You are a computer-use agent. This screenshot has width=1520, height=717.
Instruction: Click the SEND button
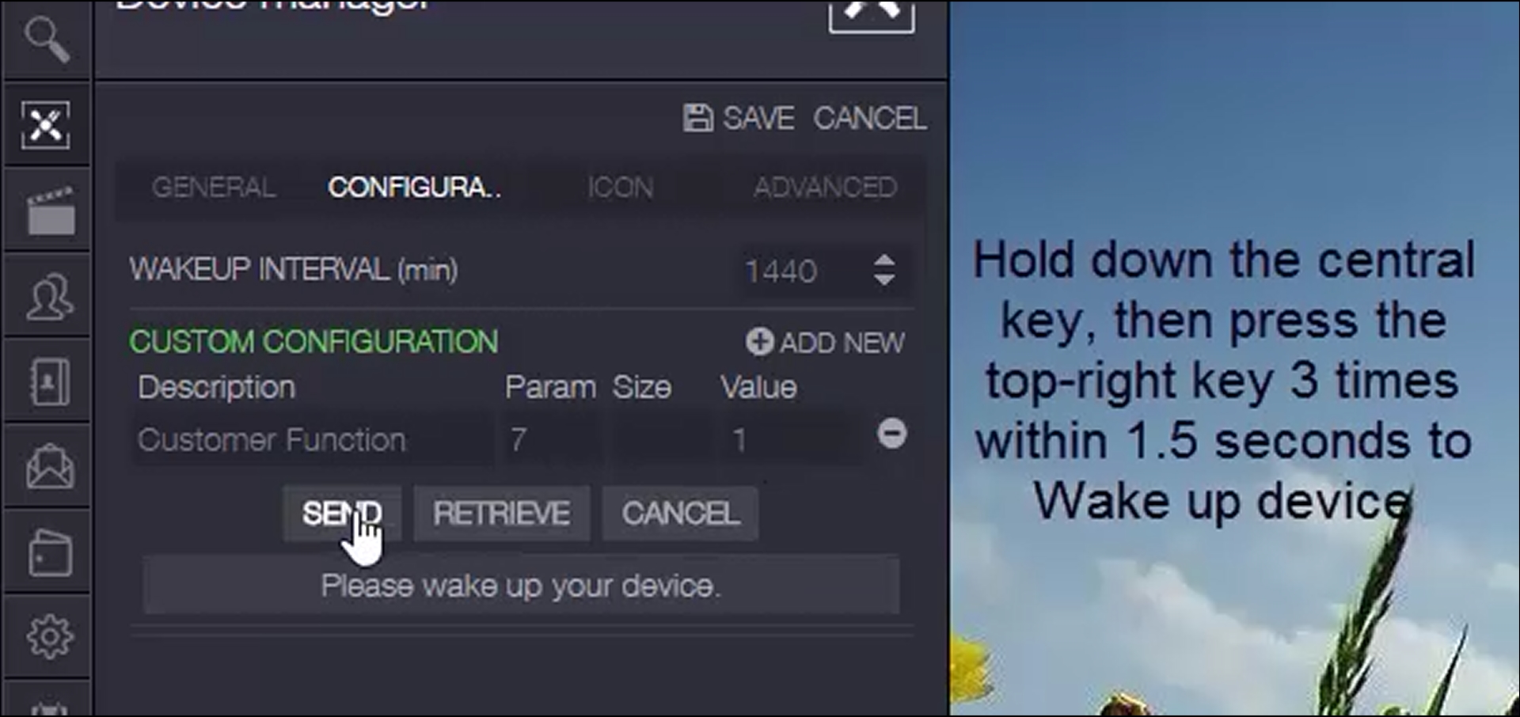(x=342, y=514)
